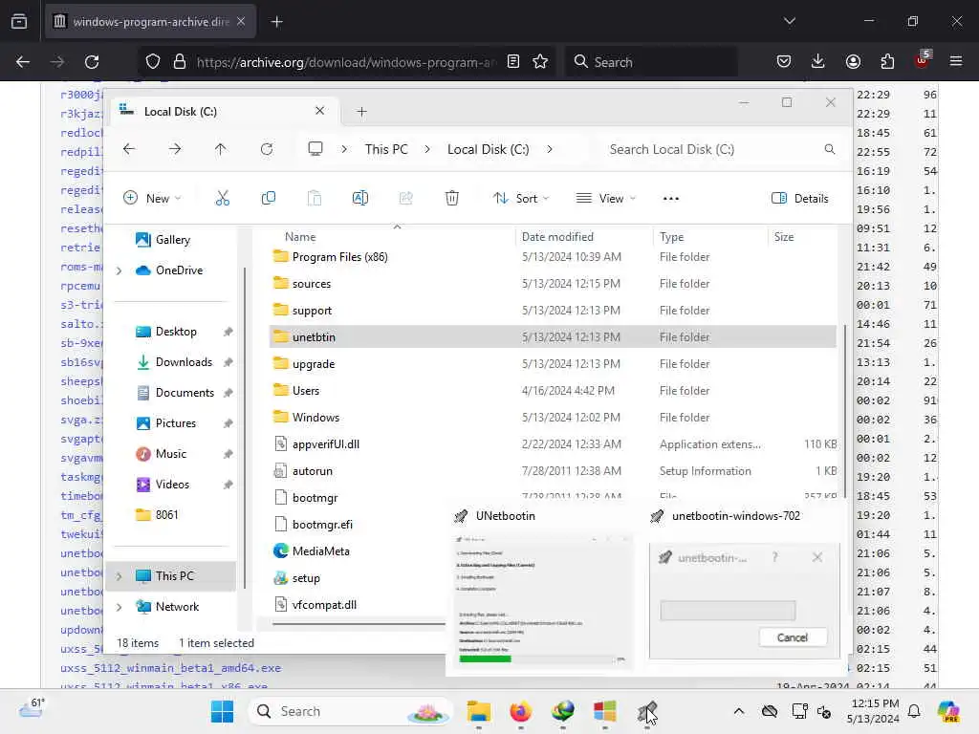Toggle Firefox reader view icon
The image size is (979, 734).
pyautogui.click(x=513, y=62)
